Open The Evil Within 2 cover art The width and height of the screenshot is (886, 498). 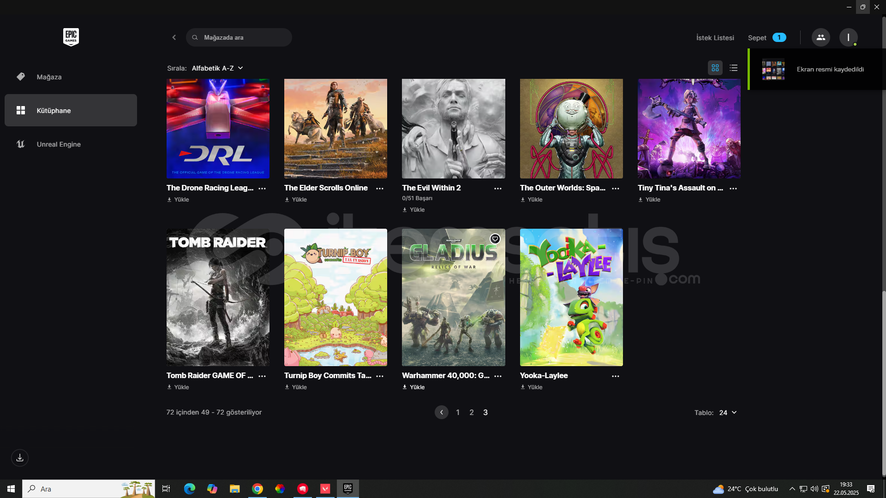453,129
